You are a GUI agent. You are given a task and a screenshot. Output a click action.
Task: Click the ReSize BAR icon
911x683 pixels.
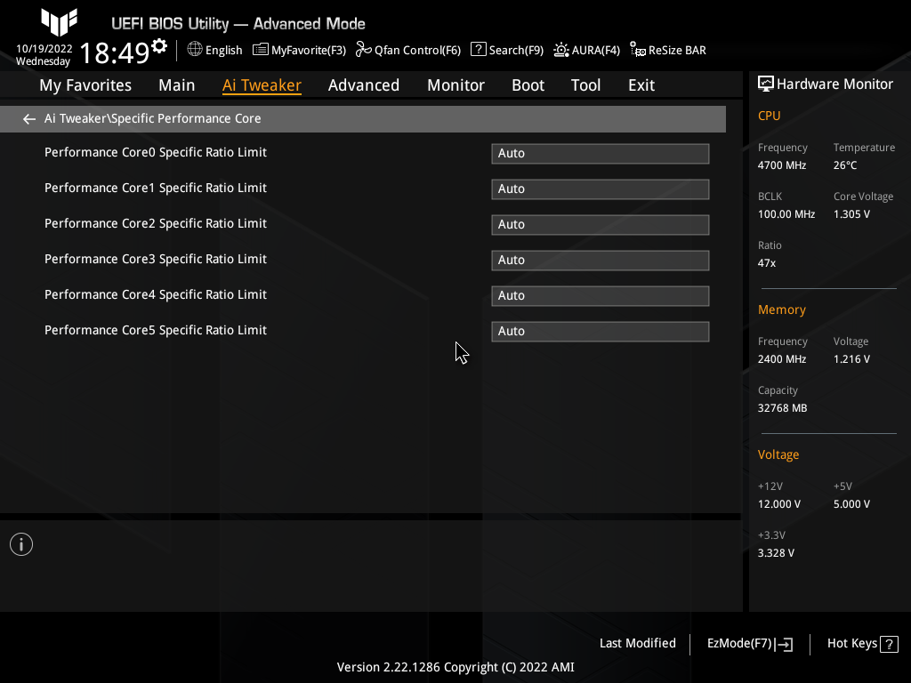coord(667,50)
